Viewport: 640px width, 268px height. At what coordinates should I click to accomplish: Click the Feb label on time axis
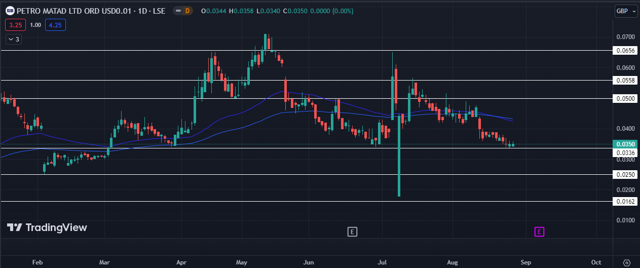pyautogui.click(x=37, y=262)
